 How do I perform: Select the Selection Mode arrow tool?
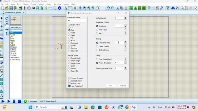click(x=2, y=18)
